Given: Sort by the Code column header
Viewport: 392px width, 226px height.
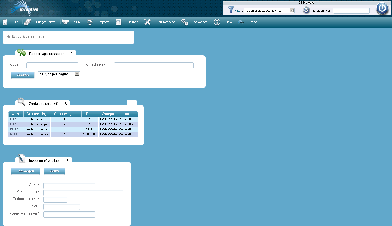Looking at the screenshot, I should pos(16,114).
